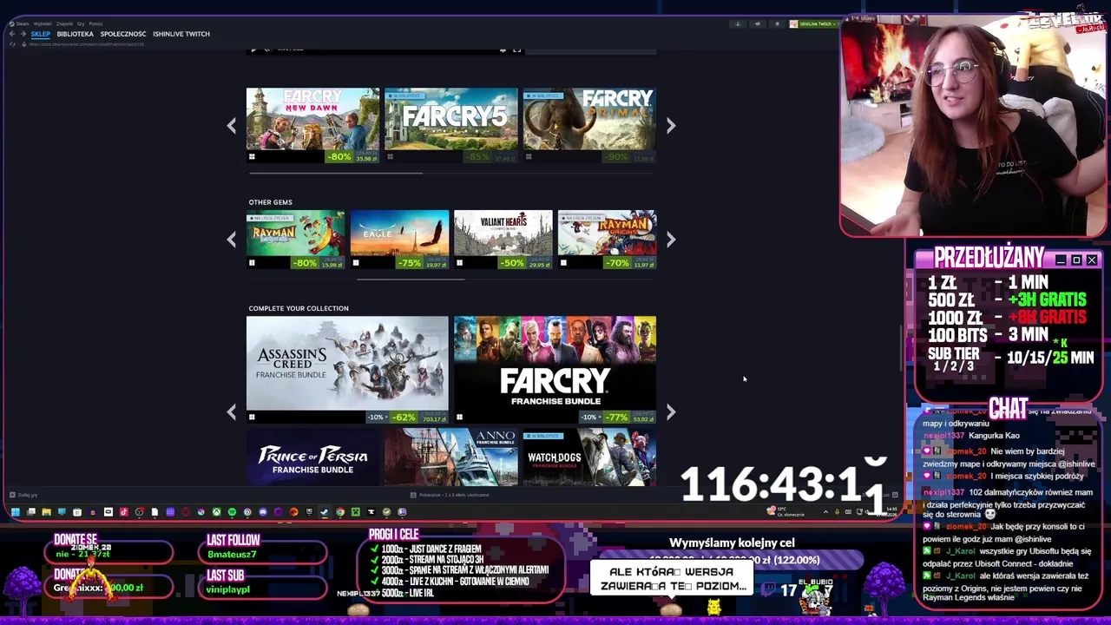Reload the Steam store page

(12, 44)
